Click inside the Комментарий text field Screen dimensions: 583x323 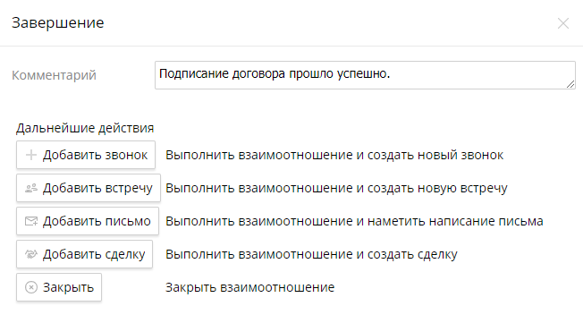tap(365, 75)
